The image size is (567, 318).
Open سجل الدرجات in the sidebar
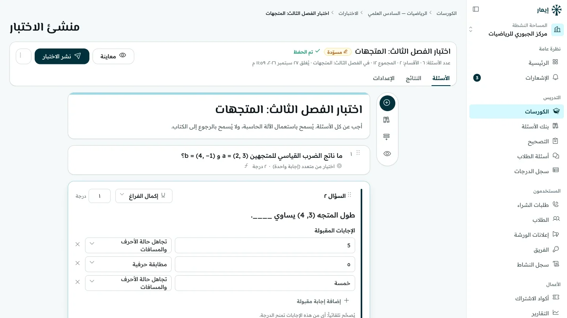click(x=517, y=171)
